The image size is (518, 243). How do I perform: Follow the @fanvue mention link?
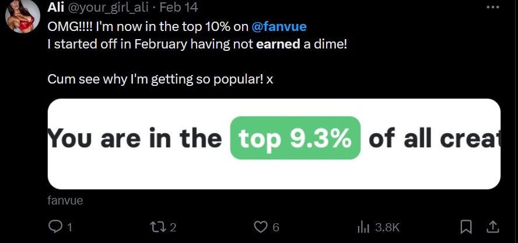(x=279, y=26)
